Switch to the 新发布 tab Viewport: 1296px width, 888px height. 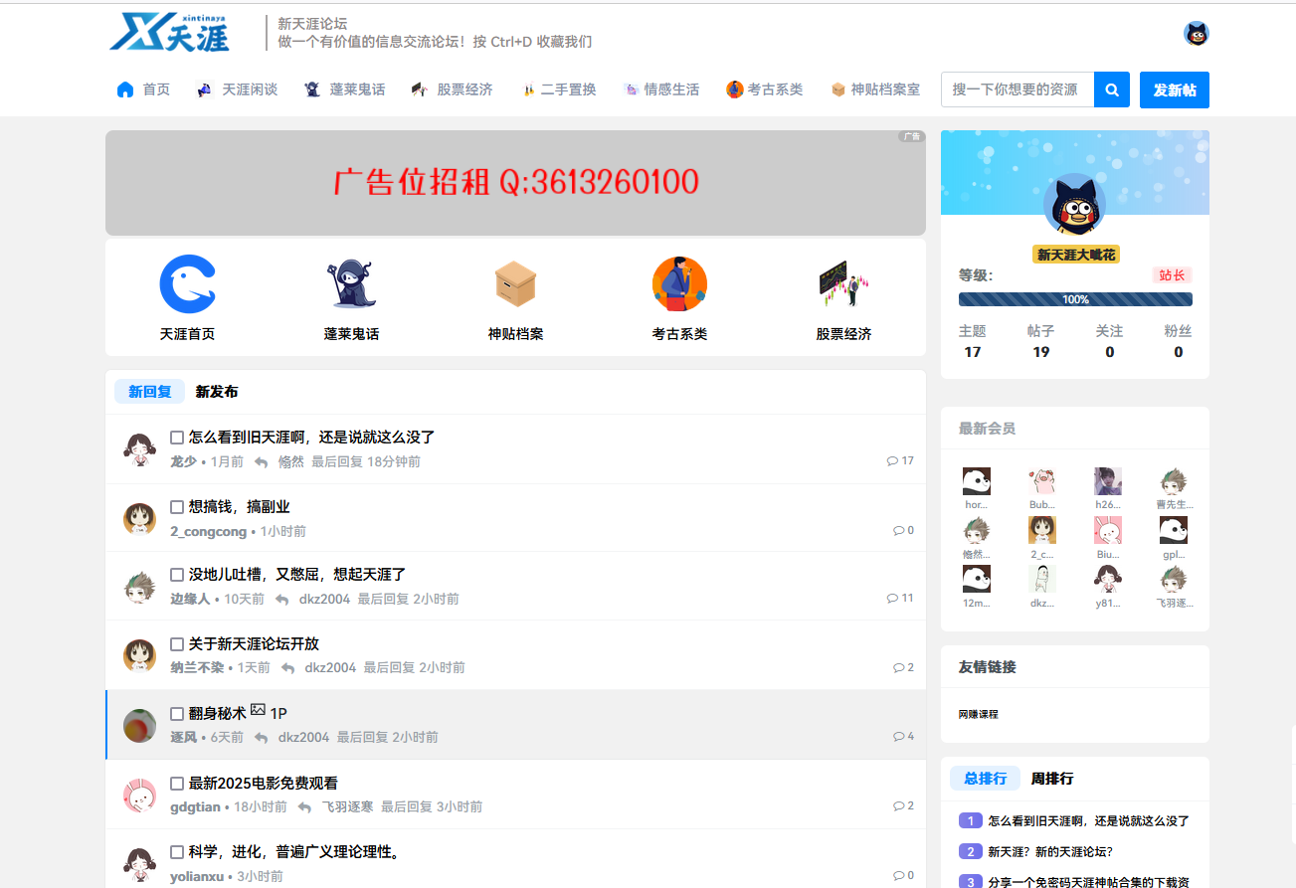217,391
